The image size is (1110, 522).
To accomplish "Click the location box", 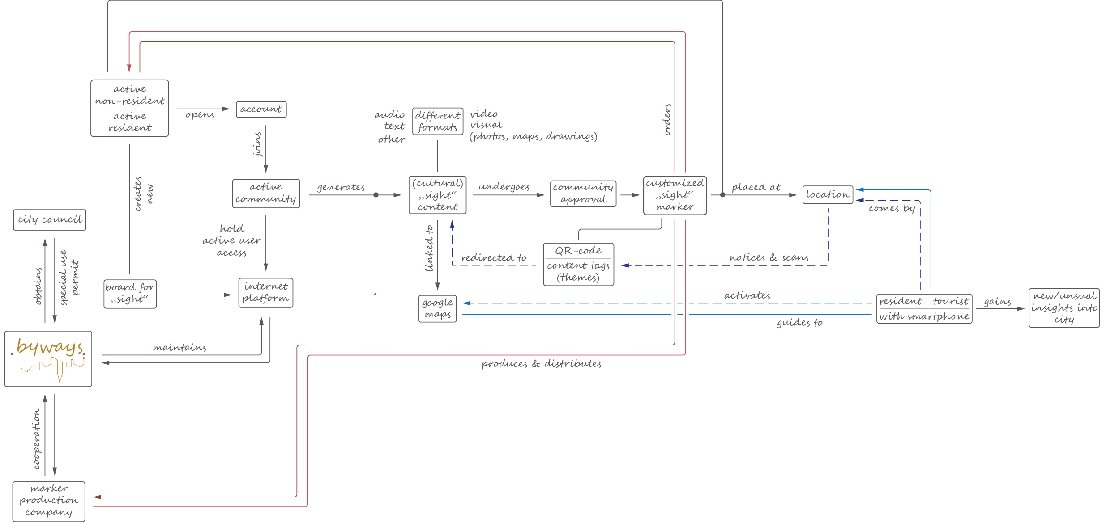I will (828, 195).
